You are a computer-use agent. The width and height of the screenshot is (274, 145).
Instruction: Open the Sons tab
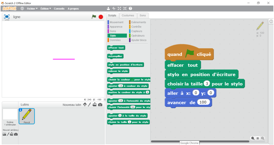[143, 15]
